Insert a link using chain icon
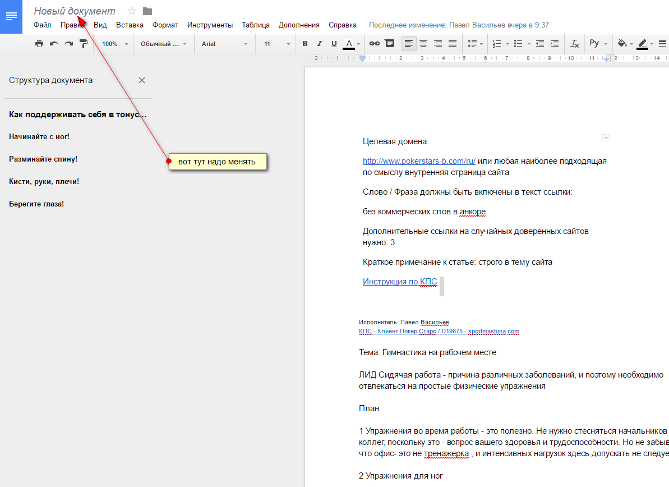The image size is (669, 487). coord(374,44)
